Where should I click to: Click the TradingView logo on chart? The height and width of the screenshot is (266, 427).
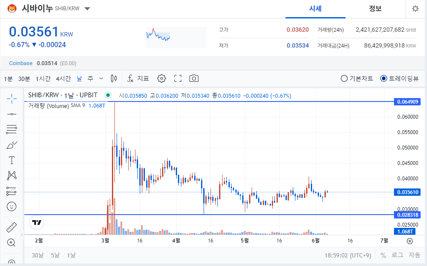click(x=36, y=222)
